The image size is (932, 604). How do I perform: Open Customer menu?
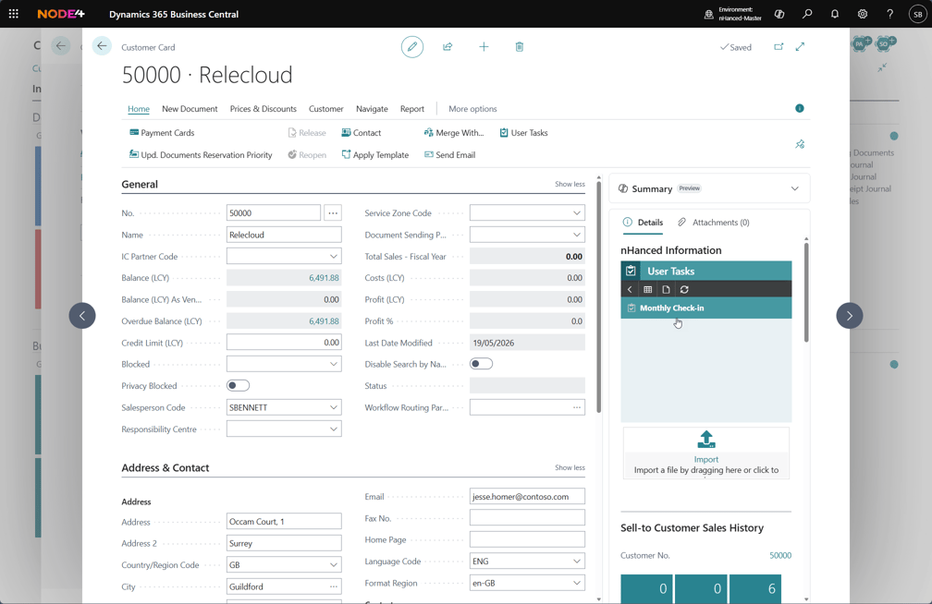click(325, 109)
